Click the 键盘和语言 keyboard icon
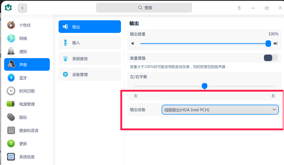The width and height of the screenshot is (284, 165). (x=11, y=130)
